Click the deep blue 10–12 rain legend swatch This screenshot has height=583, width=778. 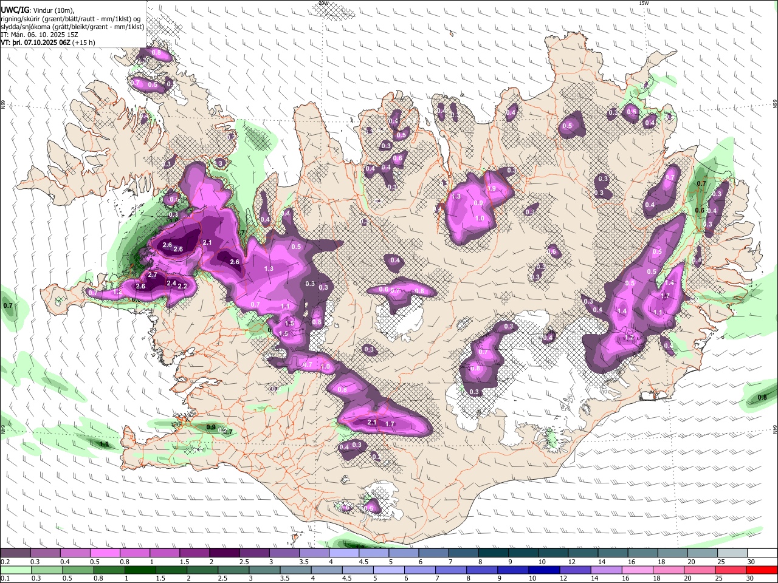pyautogui.click(x=545, y=570)
